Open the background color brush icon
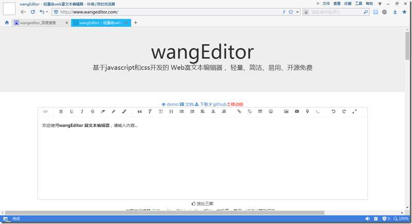This screenshot has width=412, height=224. 124,112
